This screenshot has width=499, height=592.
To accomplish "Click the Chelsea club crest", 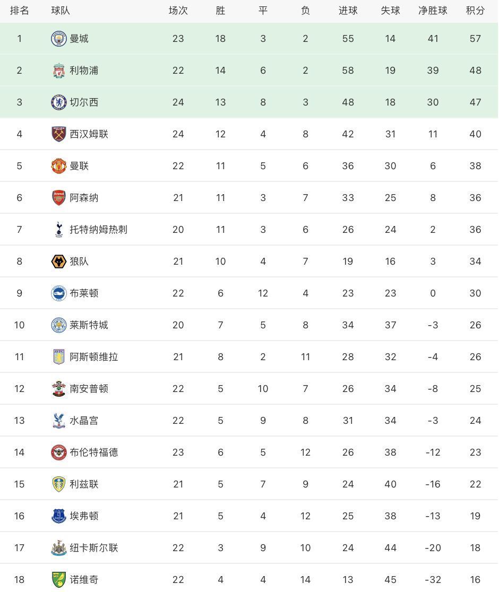I will (58, 102).
